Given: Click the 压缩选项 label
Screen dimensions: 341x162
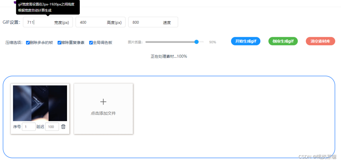Looking at the screenshot, I should click(14, 43).
